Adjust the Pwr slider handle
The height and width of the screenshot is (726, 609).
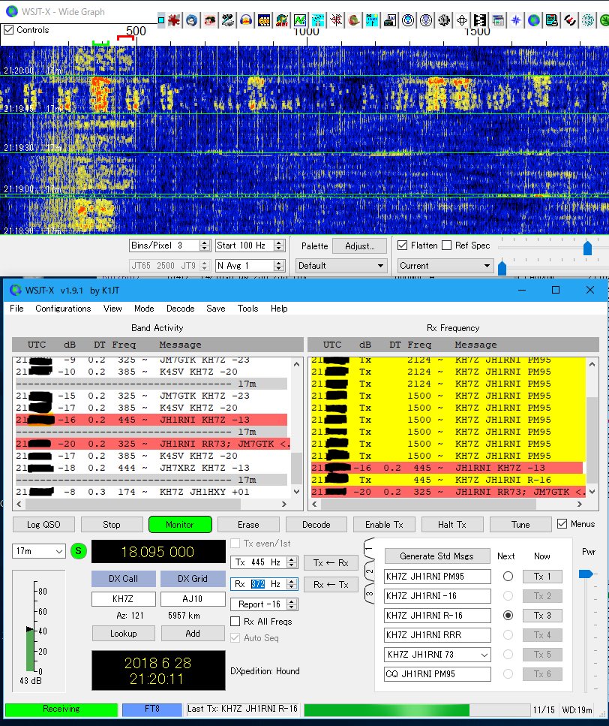pos(586,574)
